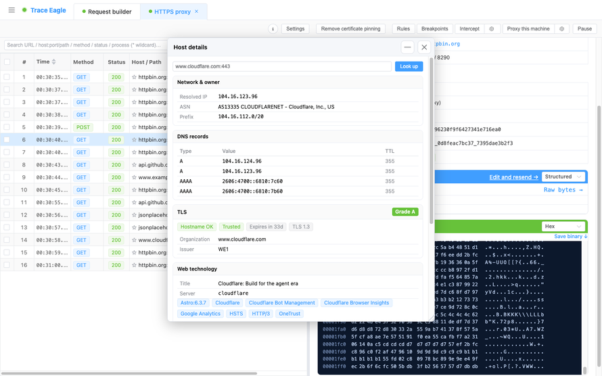Check the checkbox for request 6
Viewport: 602px width, 376px height.
[x=7, y=140]
